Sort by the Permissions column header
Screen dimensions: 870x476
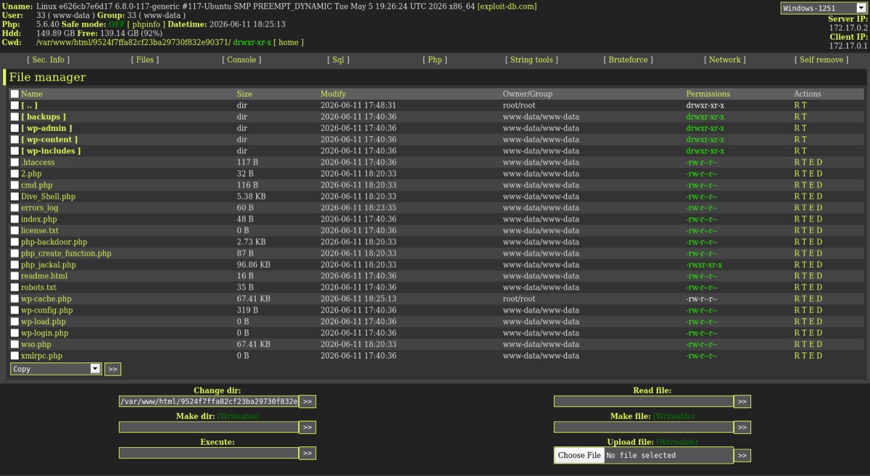pos(708,94)
